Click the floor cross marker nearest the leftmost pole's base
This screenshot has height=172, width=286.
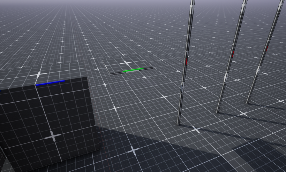tap(196, 130)
